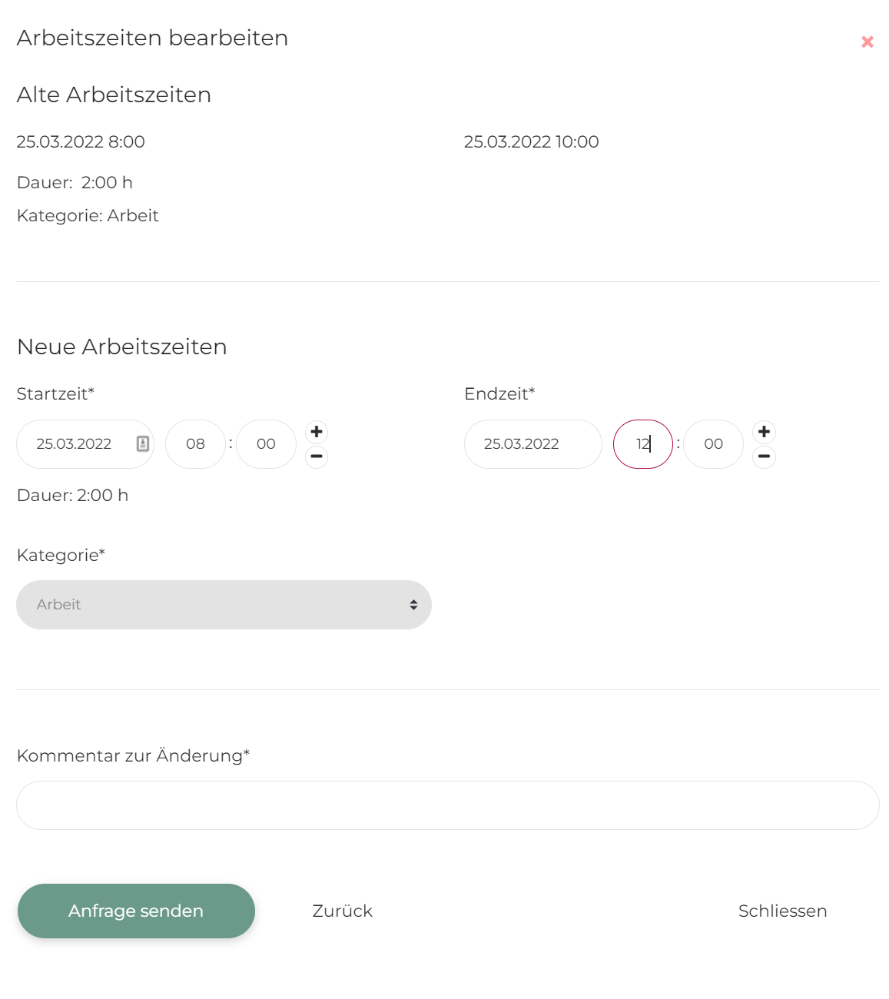Screen dimensions: 889x999
Task: Select the Endzeit minutes field
Action: click(x=713, y=444)
